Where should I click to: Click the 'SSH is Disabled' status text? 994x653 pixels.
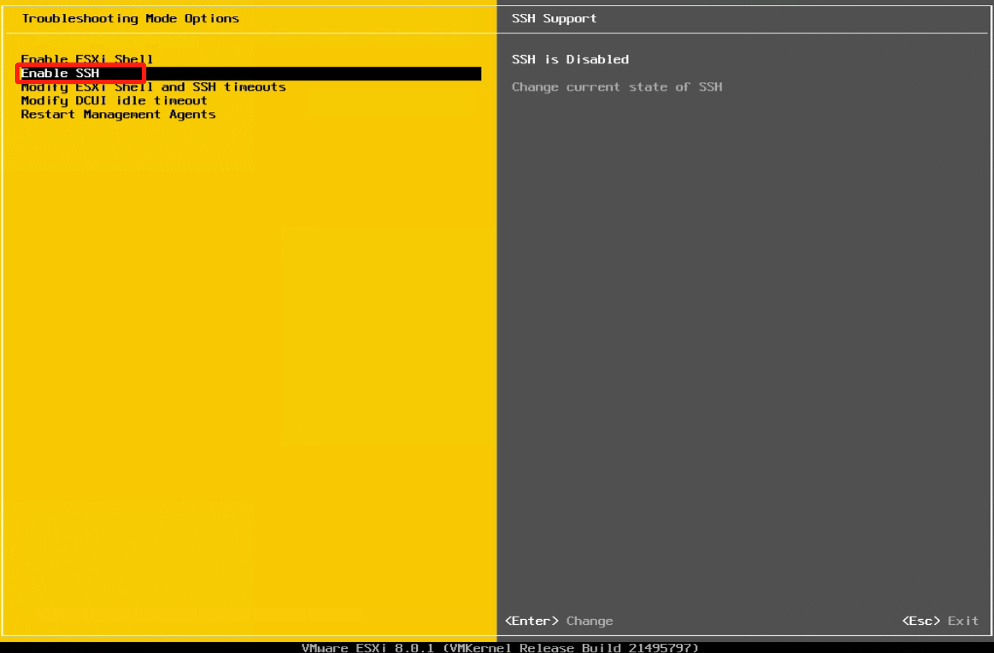pos(570,60)
